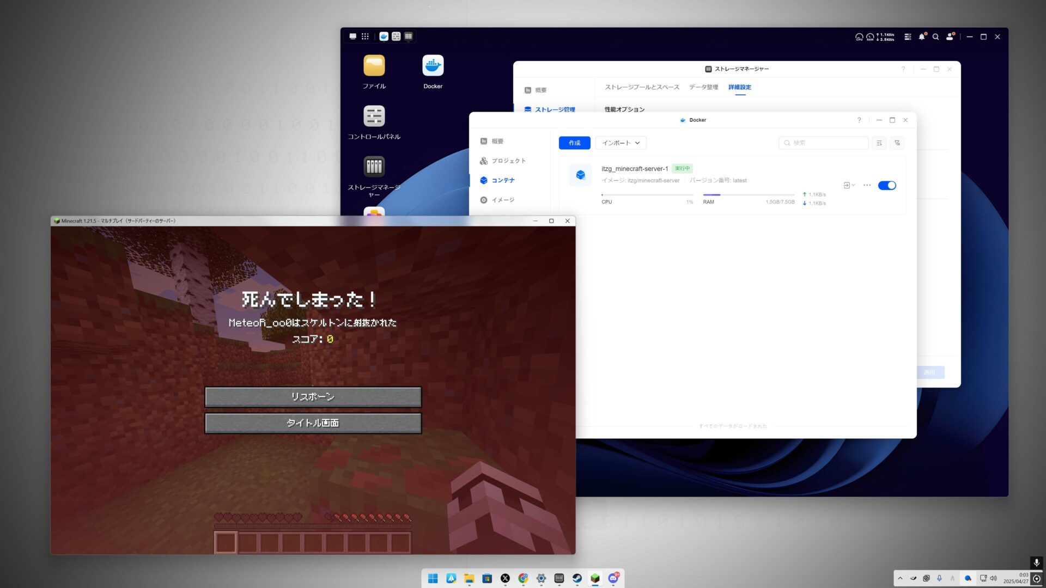1046x588 pixels.
Task: Toggle off itzg_minecraft-server-1 container switch
Action: [886, 186]
